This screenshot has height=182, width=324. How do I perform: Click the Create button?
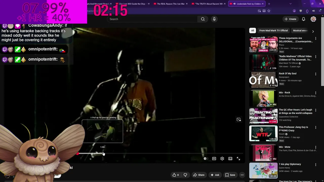pyautogui.click(x=290, y=19)
